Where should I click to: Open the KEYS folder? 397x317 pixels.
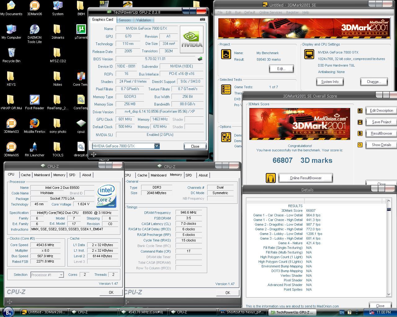click(11, 79)
